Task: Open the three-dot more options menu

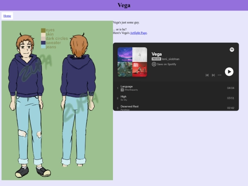Action: click(x=220, y=75)
